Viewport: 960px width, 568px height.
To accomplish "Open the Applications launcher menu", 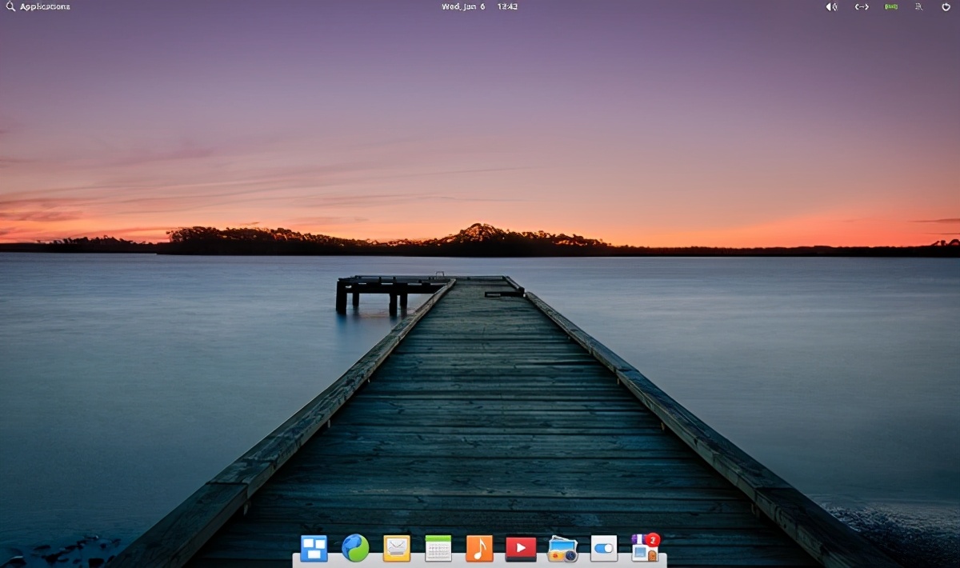I will click(x=44, y=6).
